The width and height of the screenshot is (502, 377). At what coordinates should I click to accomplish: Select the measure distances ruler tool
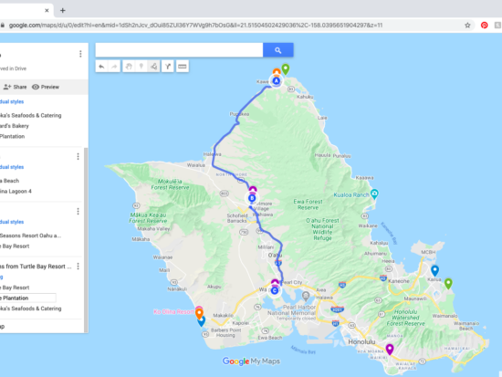(183, 67)
